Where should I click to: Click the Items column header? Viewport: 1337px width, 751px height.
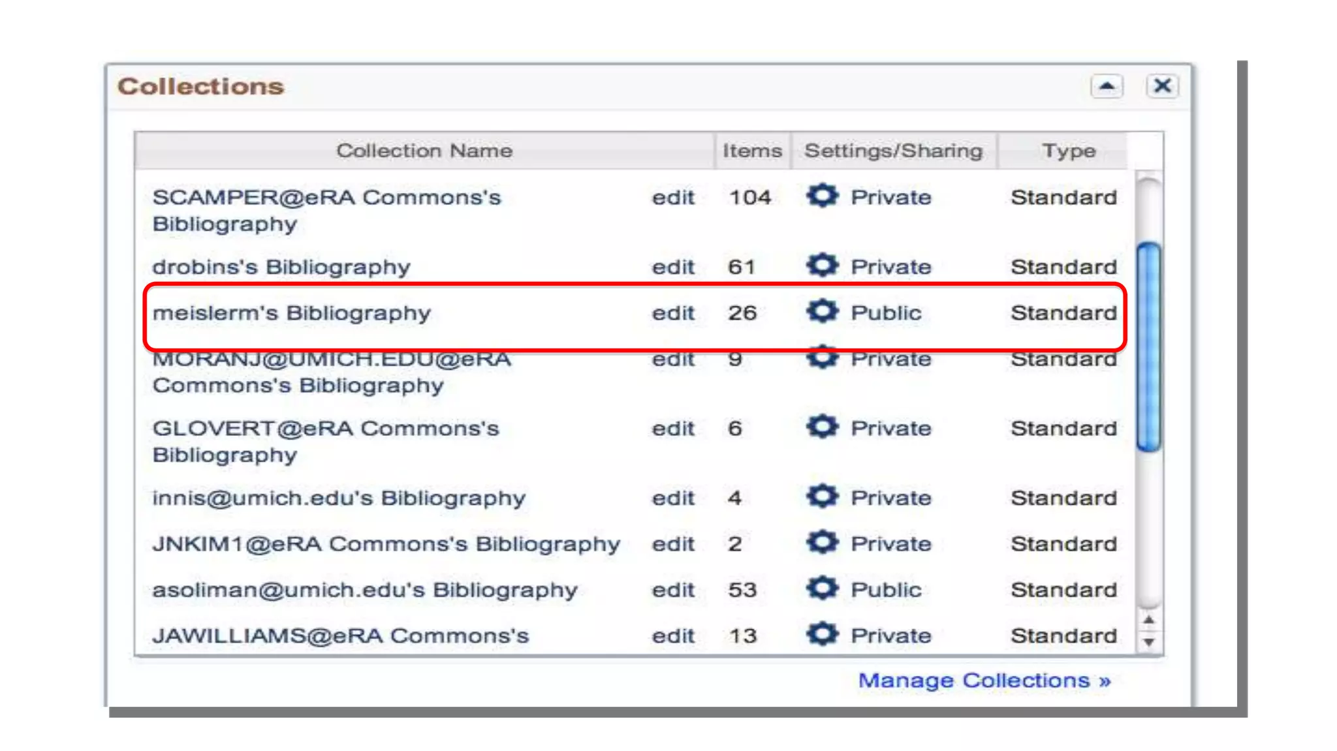coord(751,151)
